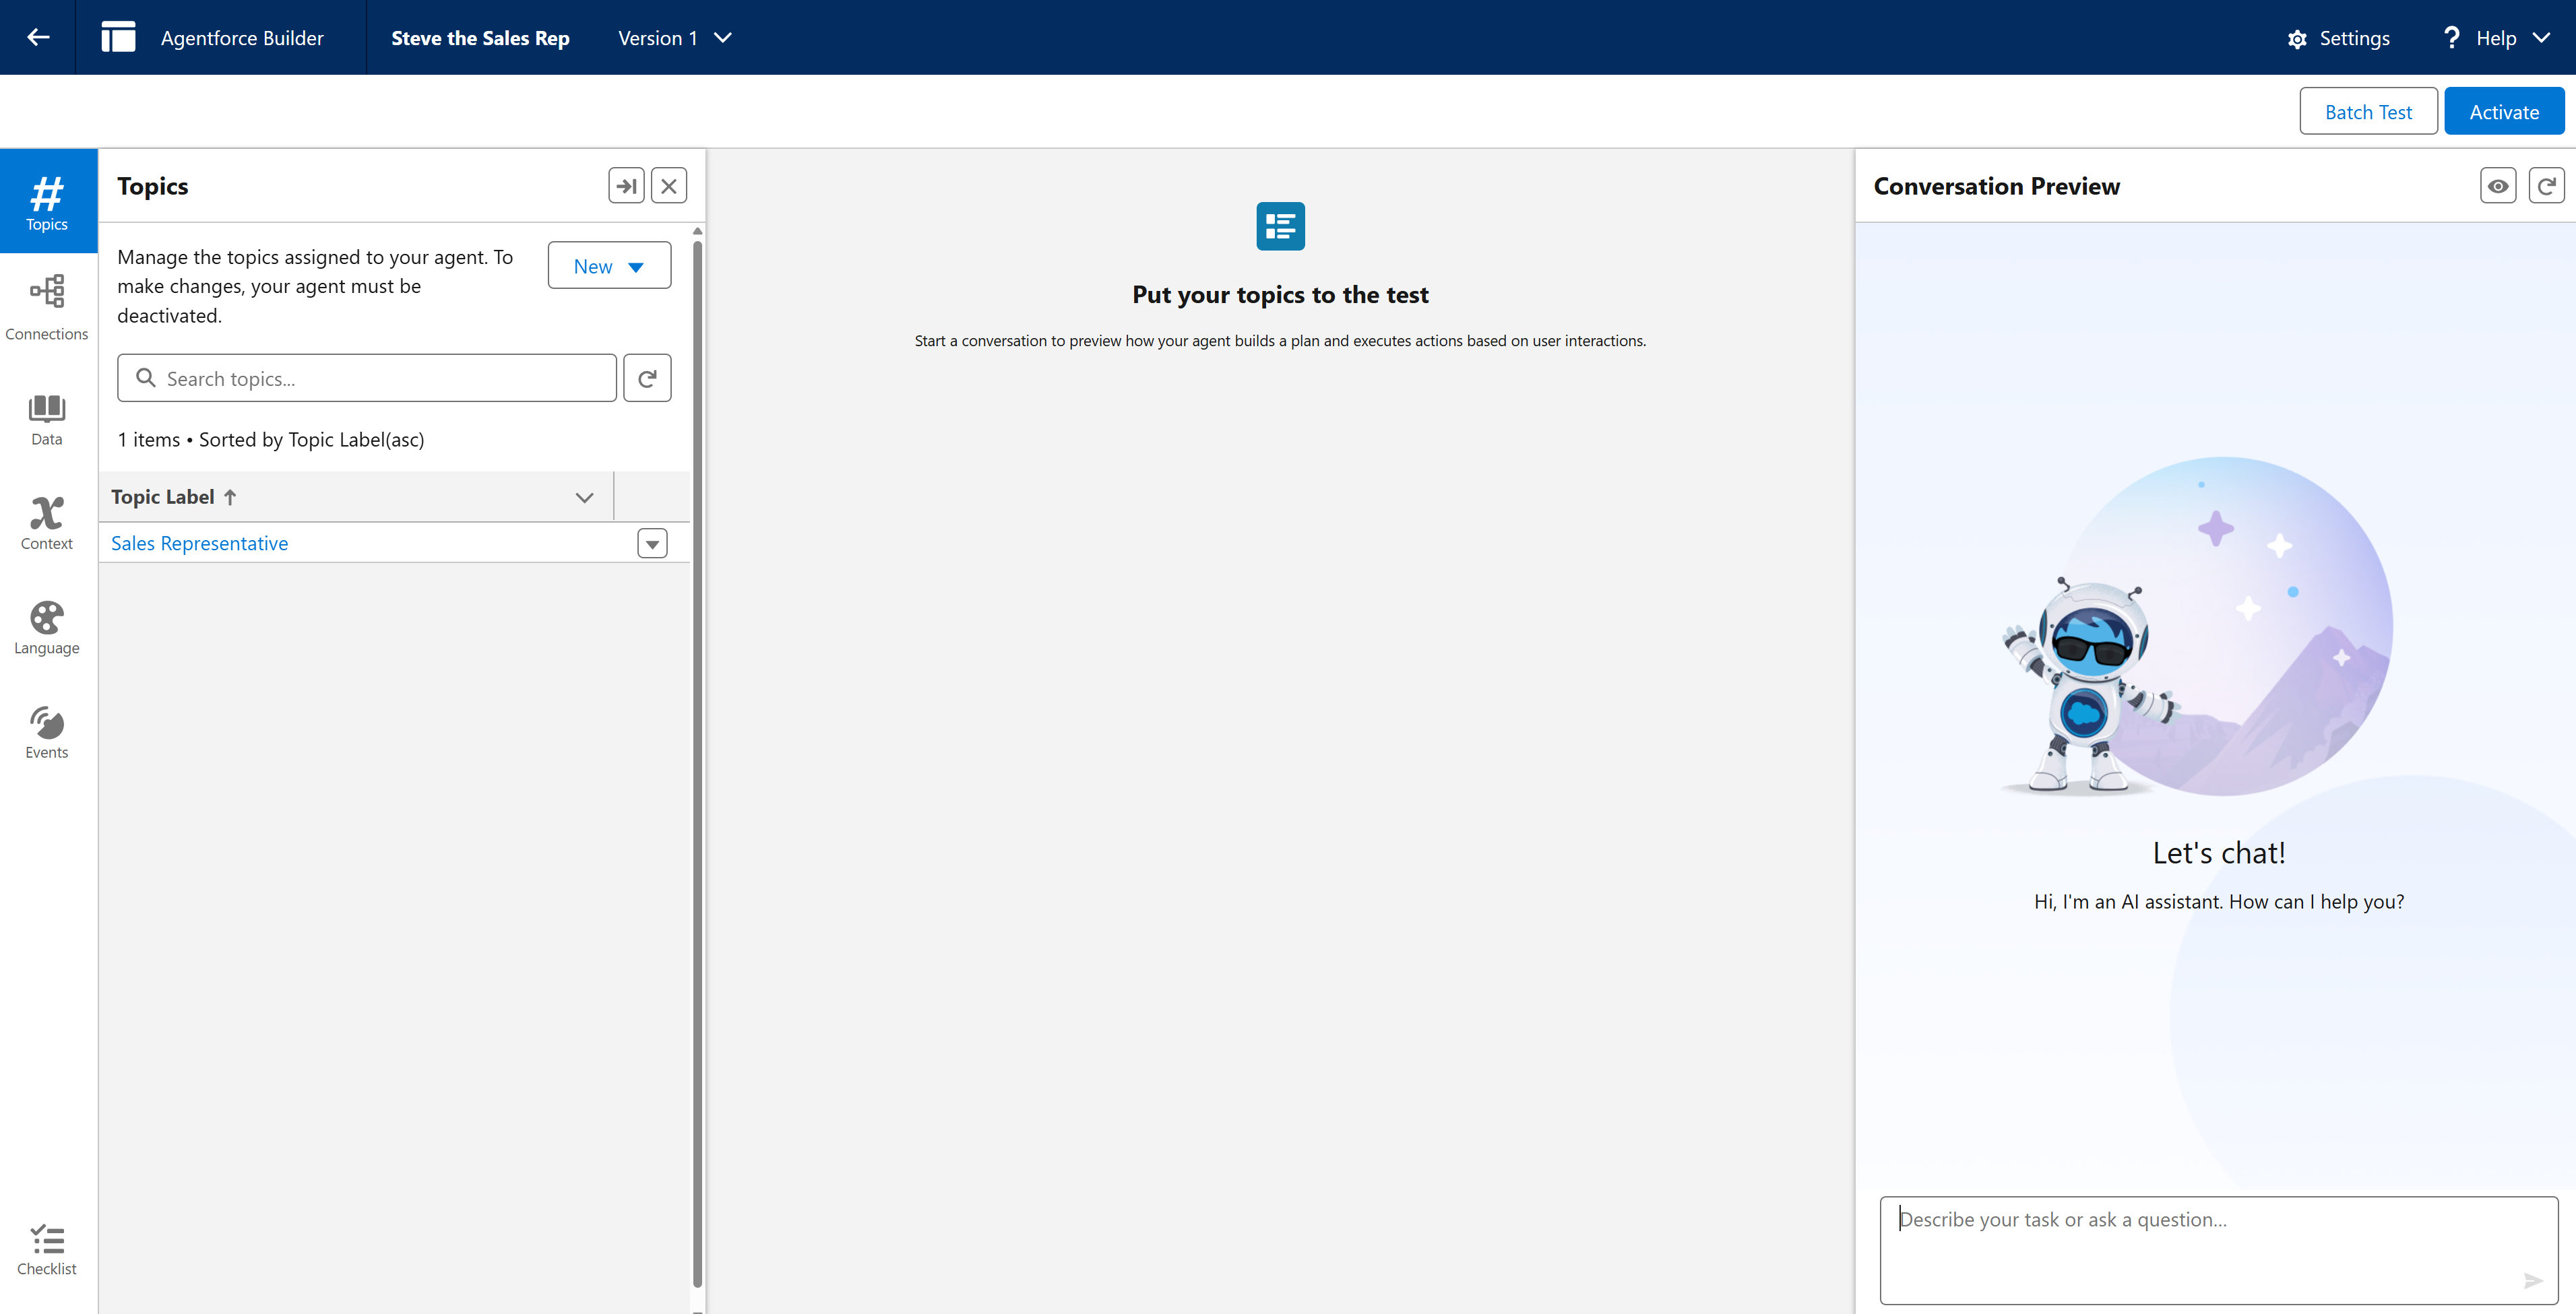Click the '1 items' sort status text

point(271,440)
